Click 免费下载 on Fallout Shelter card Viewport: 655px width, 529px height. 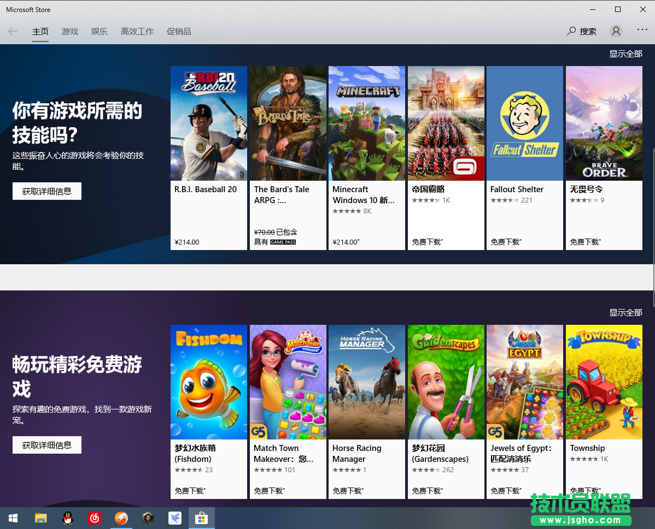pos(506,242)
